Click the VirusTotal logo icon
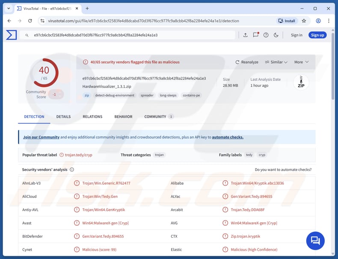 coord(12,35)
